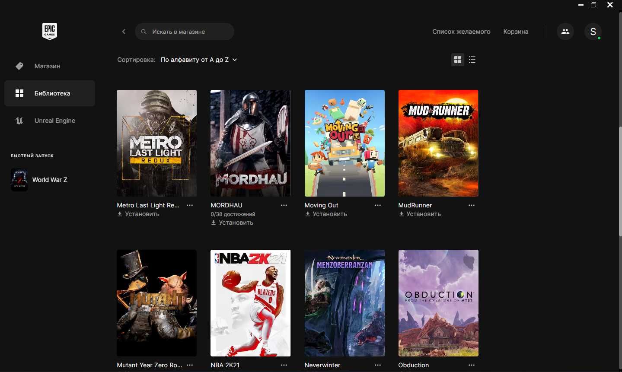Viewport: 622px width, 372px height.
Task: Open the friends list icon
Action: click(565, 32)
